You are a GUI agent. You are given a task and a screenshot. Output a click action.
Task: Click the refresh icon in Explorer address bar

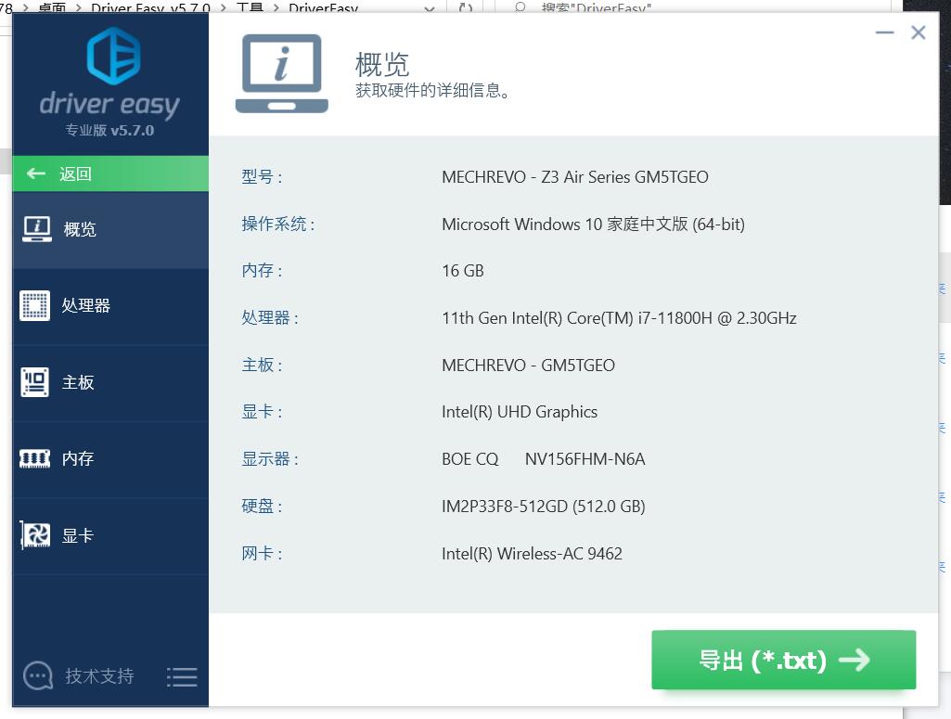tap(465, 7)
